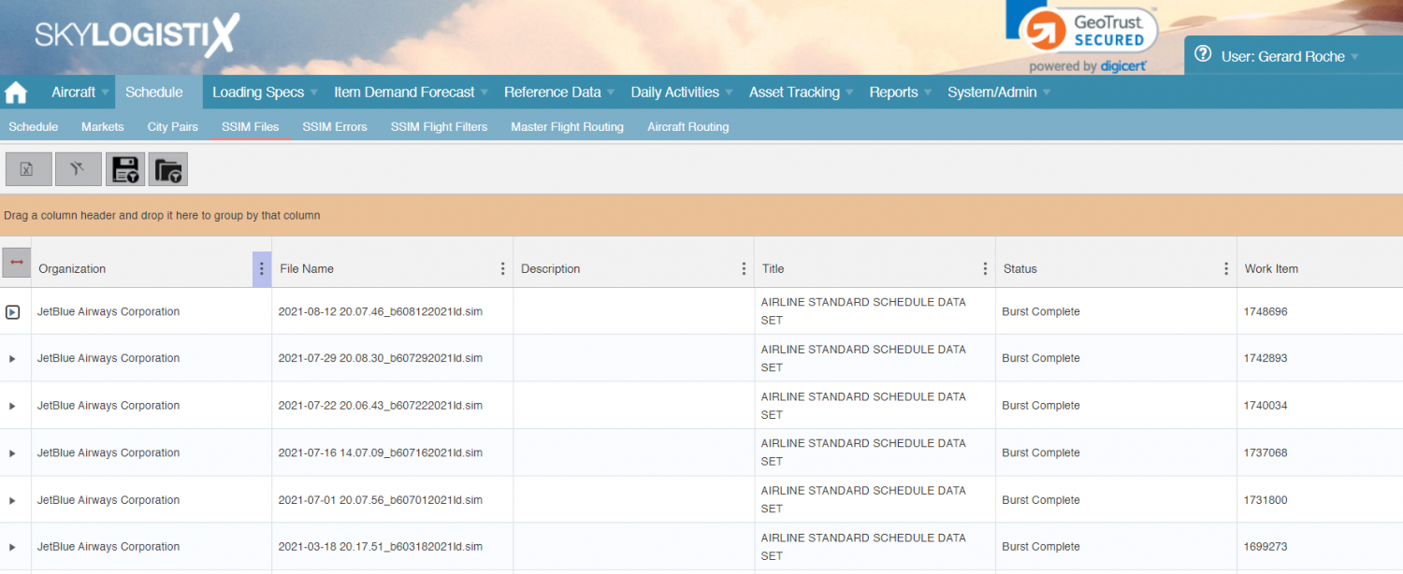The height and width of the screenshot is (574, 1403).
Task: Save the current grid filter settings
Action: click(x=124, y=168)
